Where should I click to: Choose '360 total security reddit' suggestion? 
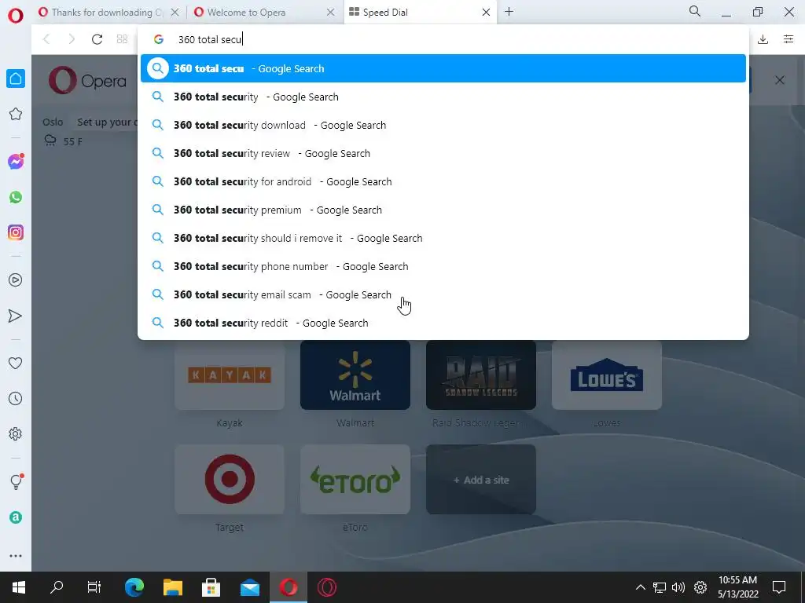(443, 323)
